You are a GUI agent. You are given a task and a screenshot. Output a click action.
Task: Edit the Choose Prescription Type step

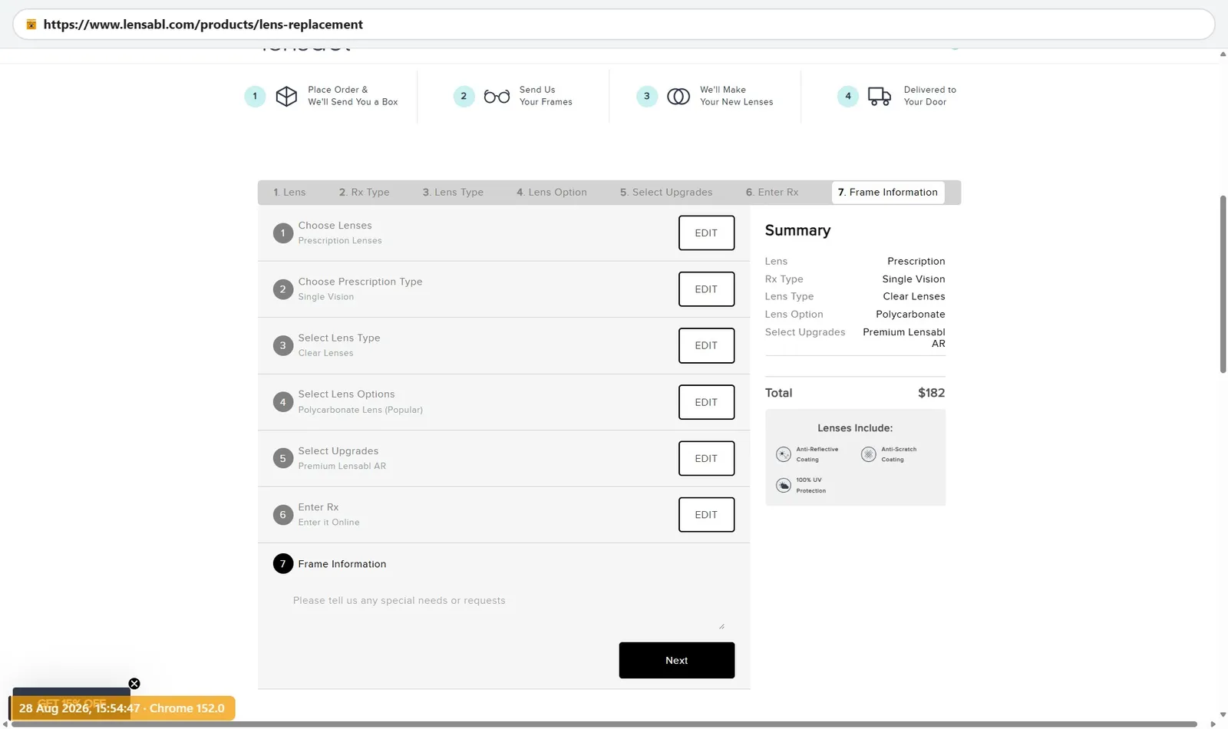[706, 289]
